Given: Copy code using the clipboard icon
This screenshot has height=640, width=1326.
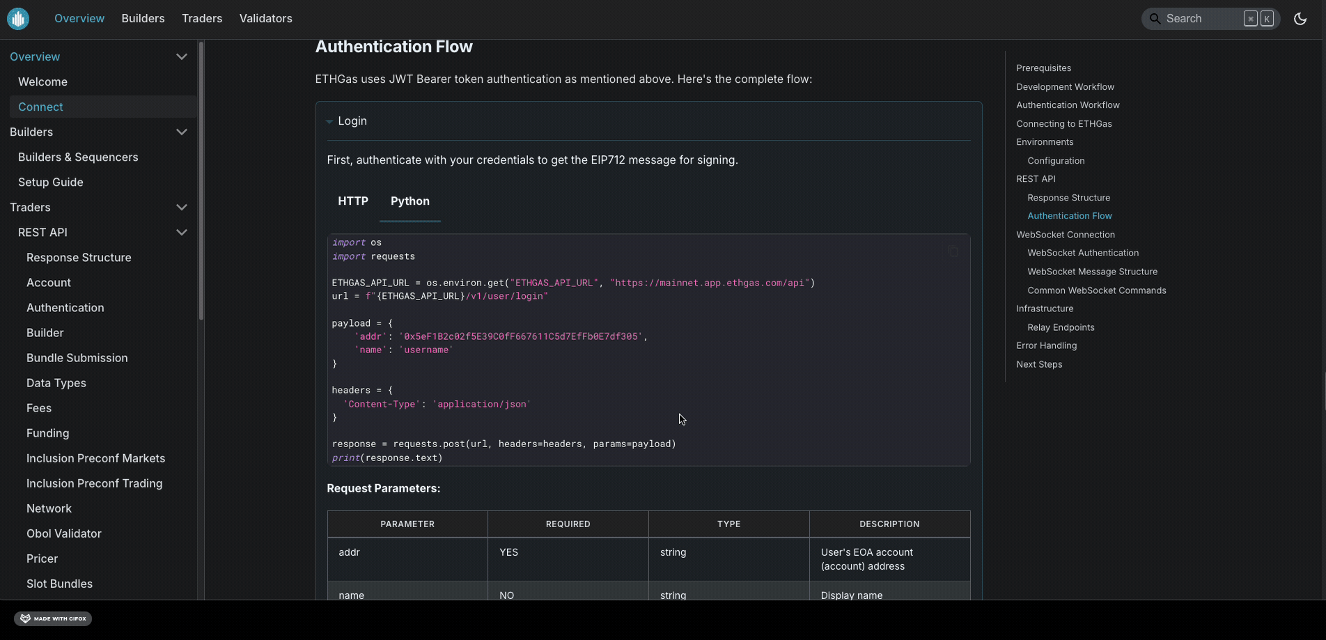Looking at the screenshot, I should 953,251.
